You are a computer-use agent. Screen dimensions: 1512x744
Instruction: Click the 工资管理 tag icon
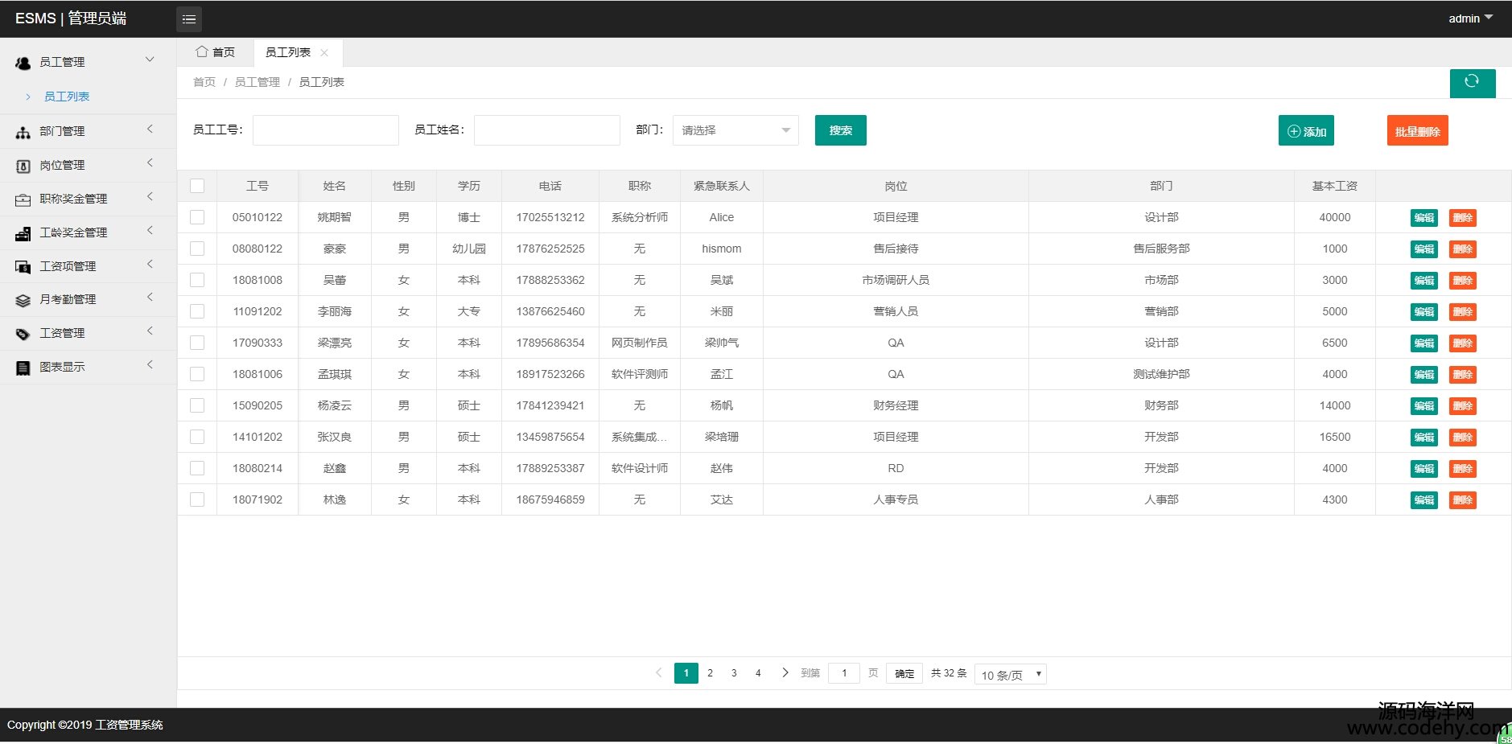click(23, 334)
